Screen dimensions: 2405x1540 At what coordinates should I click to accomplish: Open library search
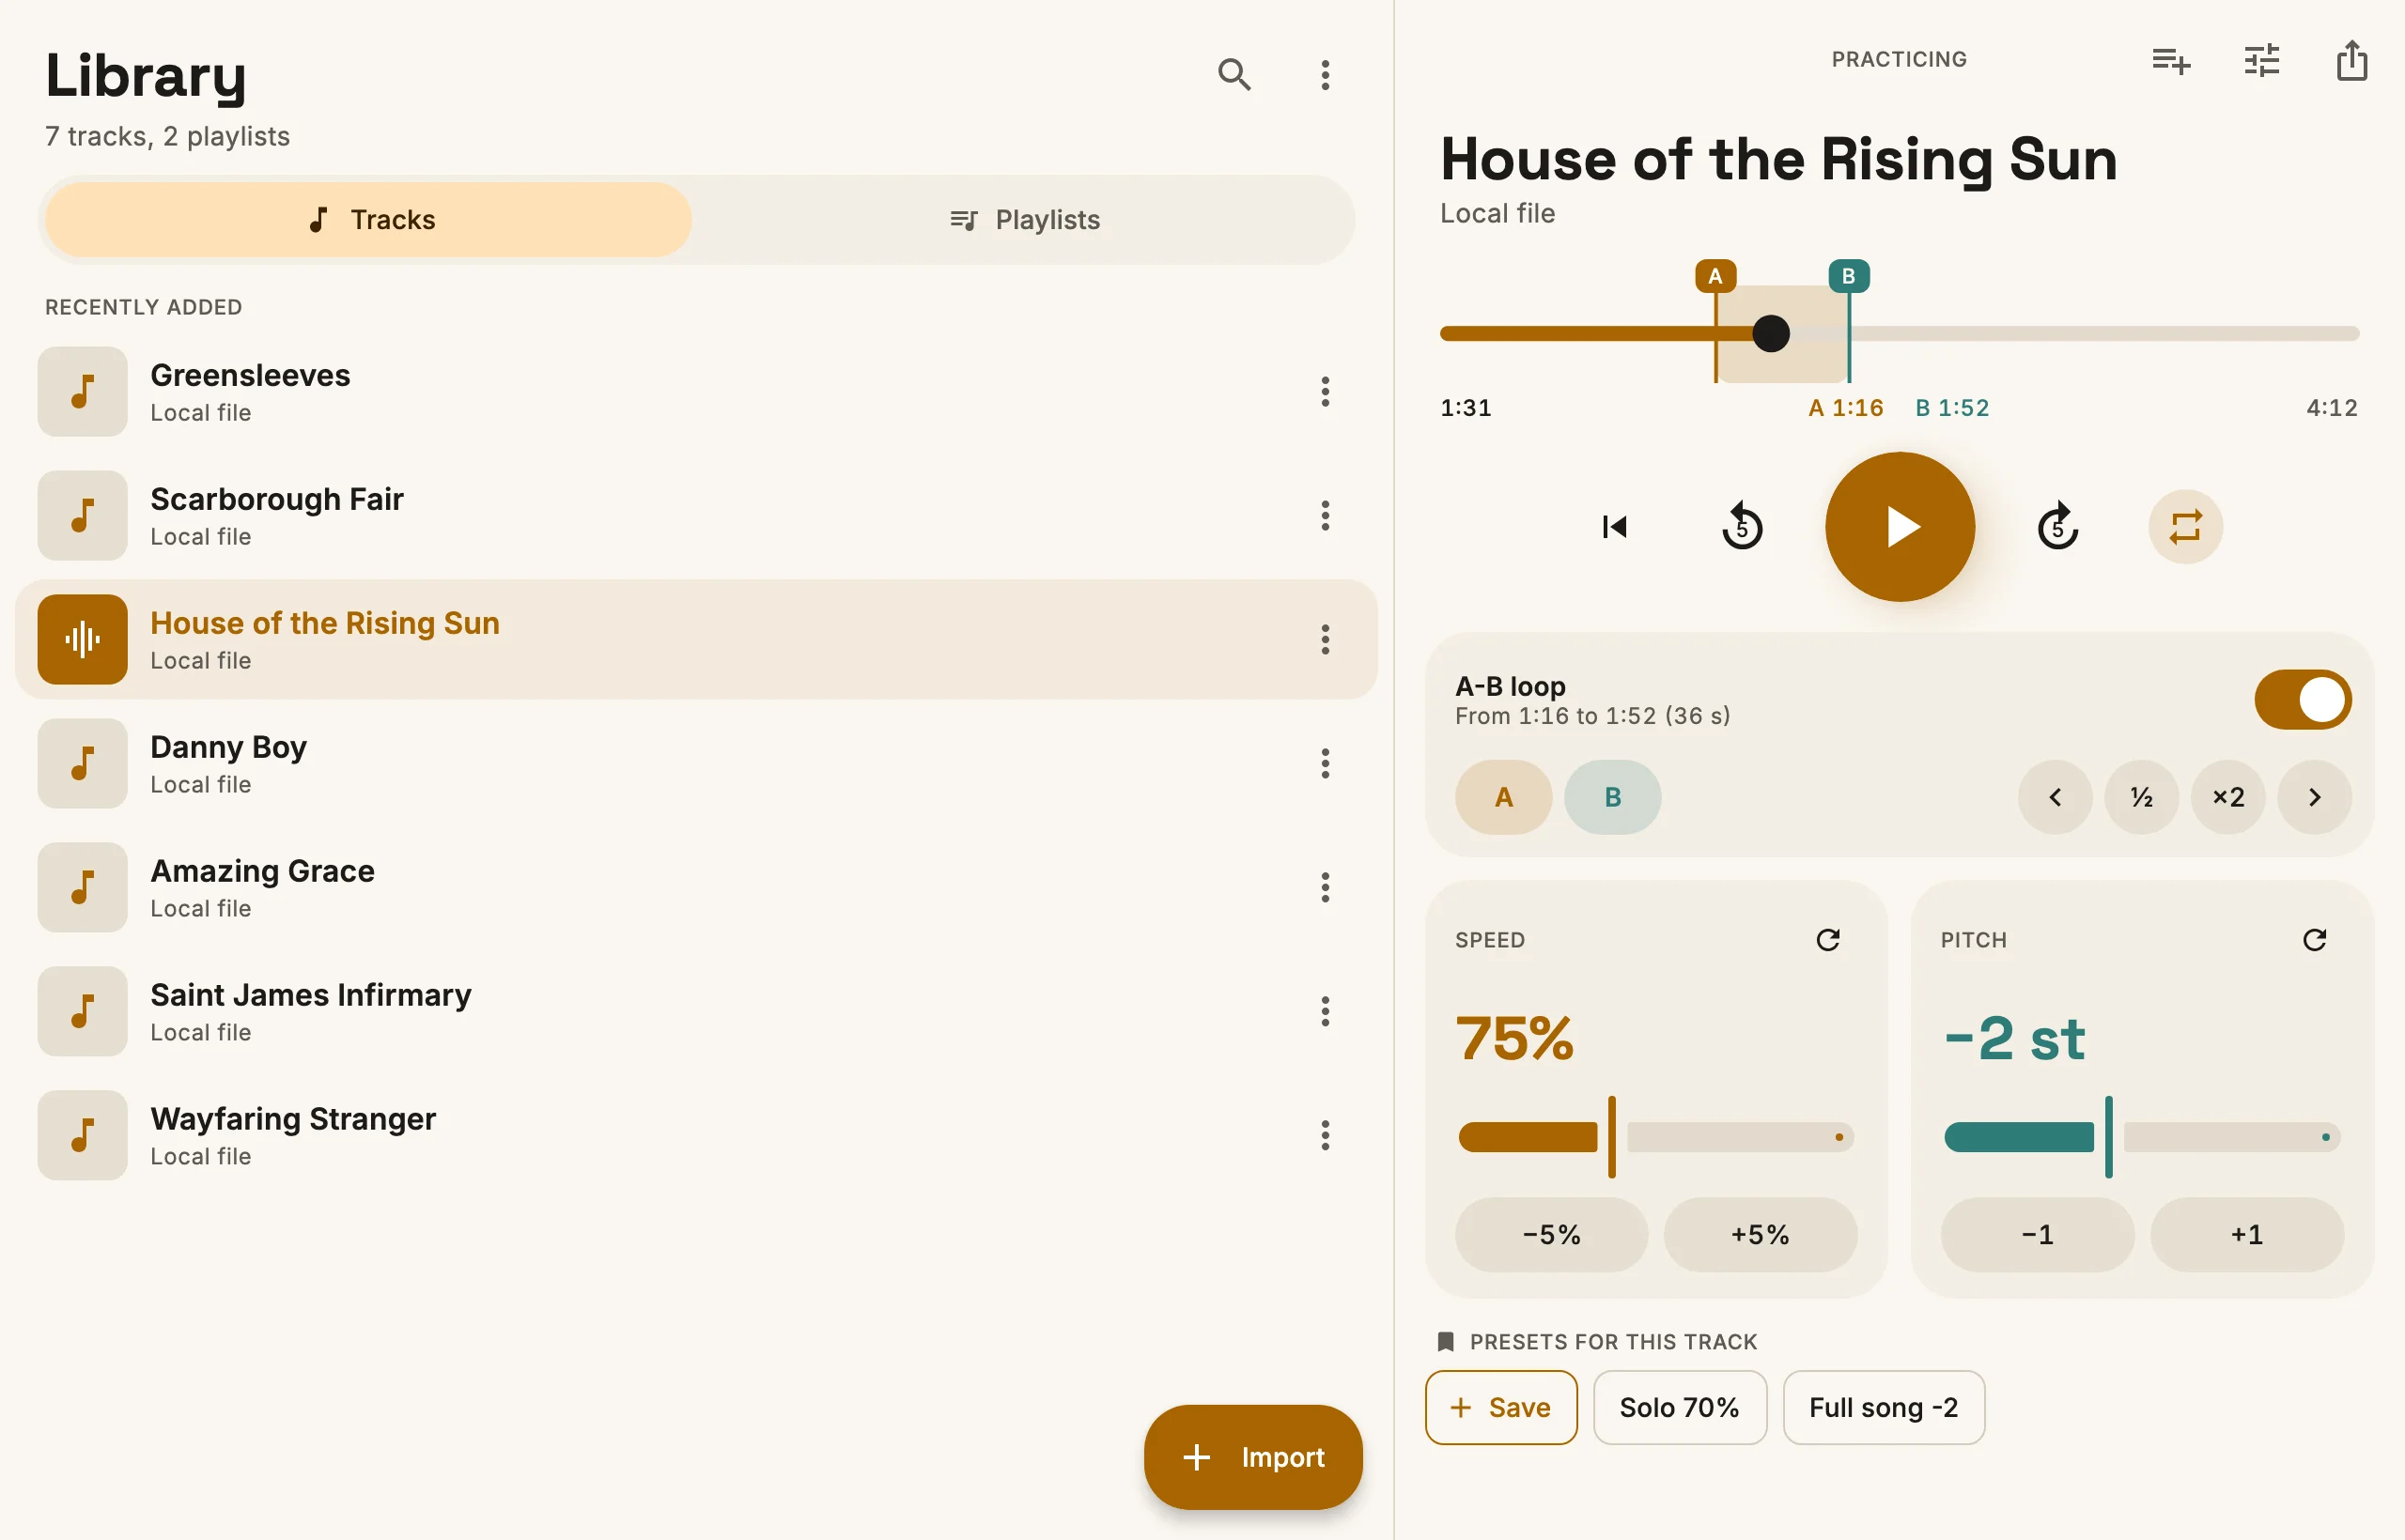[1234, 75]
